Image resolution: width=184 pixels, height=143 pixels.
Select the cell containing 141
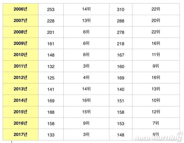pyautogui.click(x=51, y=89)
